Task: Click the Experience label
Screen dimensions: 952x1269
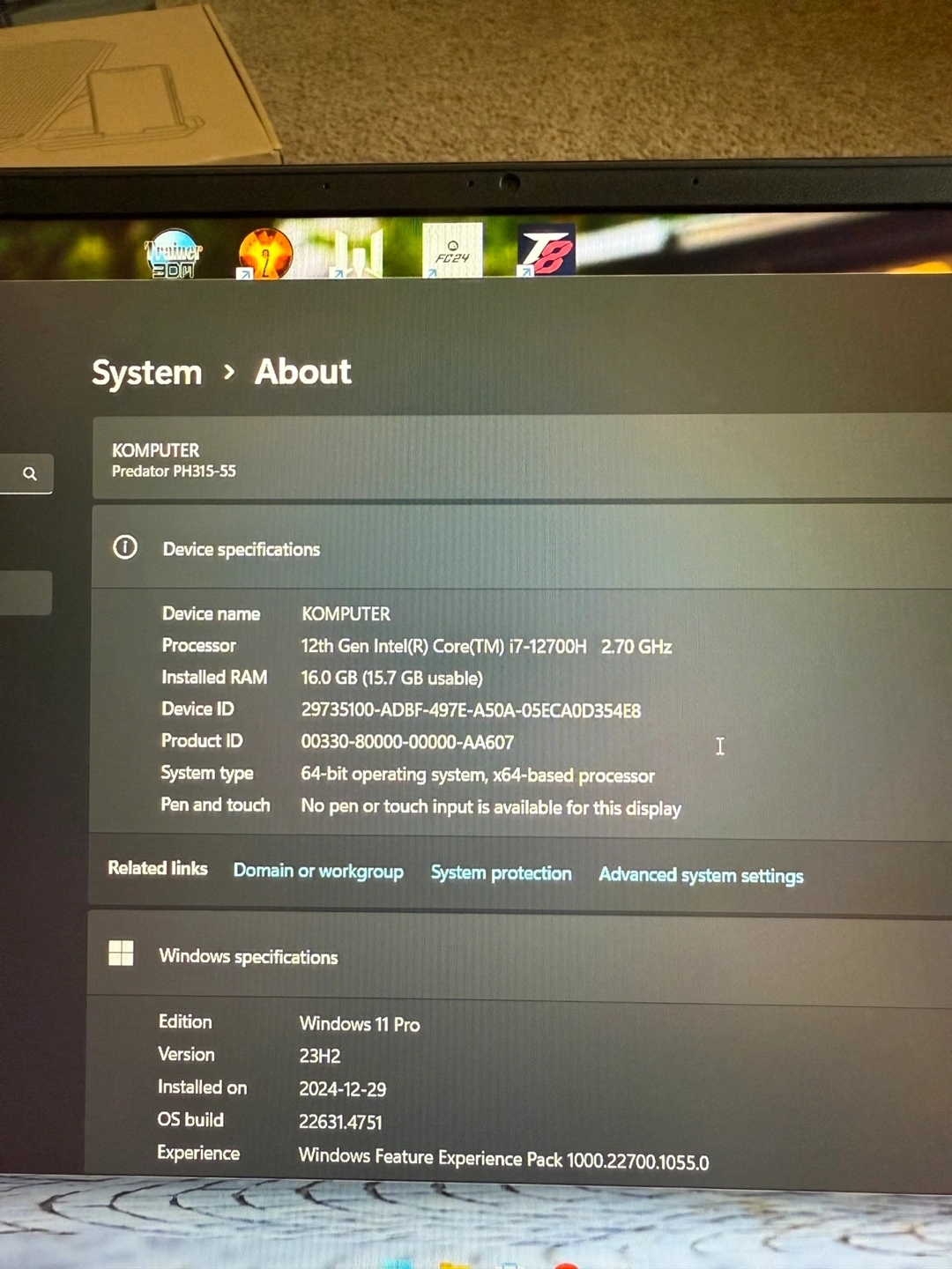Action: [x=198, y=1153]
